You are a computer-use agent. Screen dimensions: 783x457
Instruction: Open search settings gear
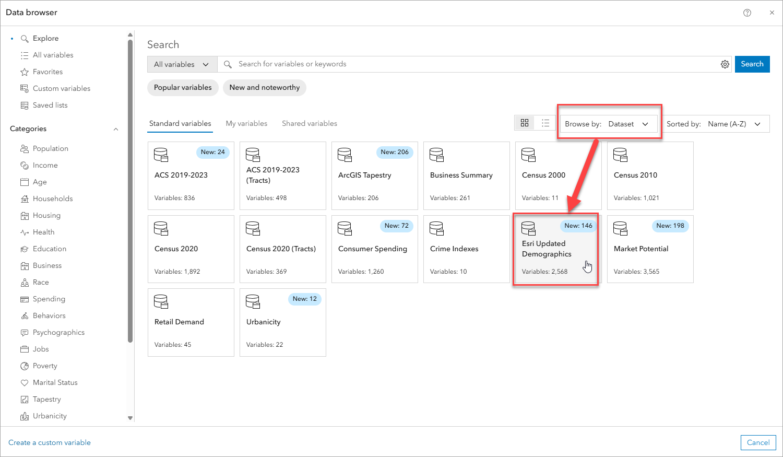pyautogui.click(x=725, y=64)
